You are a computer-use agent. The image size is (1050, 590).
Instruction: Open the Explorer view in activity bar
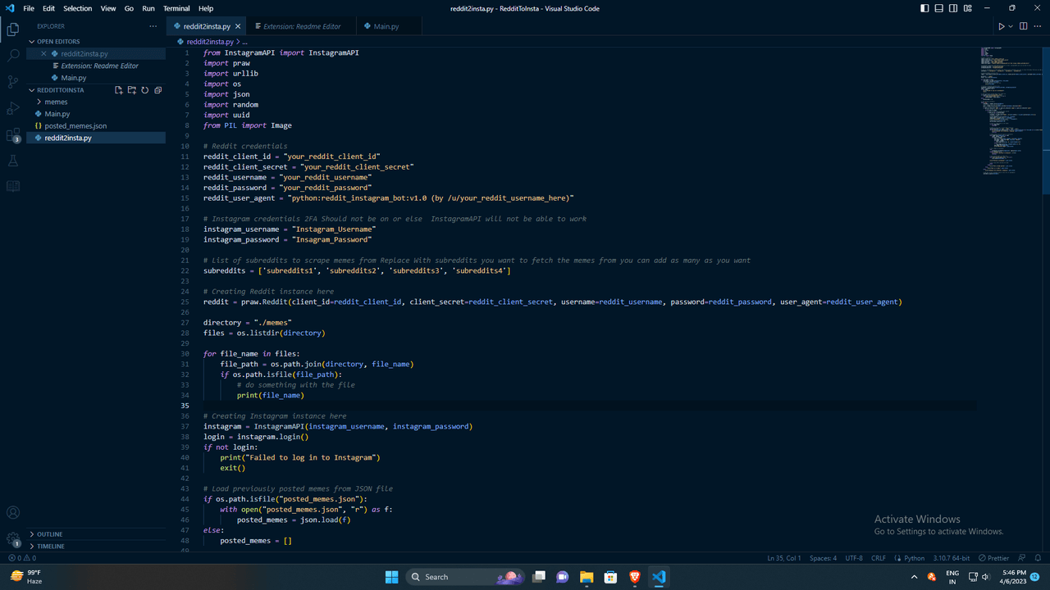pyautogui.click(x=13, y=29)
